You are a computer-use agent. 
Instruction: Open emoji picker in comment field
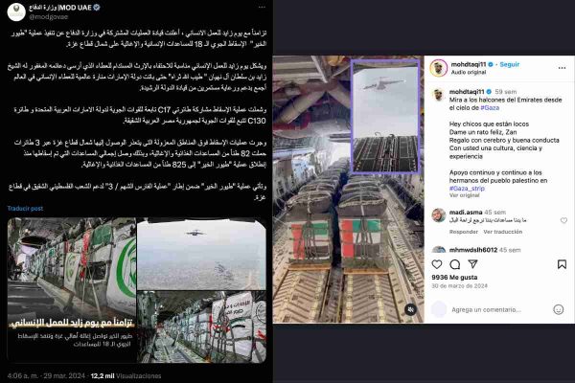pyautogui.click(x=558, y=309)
